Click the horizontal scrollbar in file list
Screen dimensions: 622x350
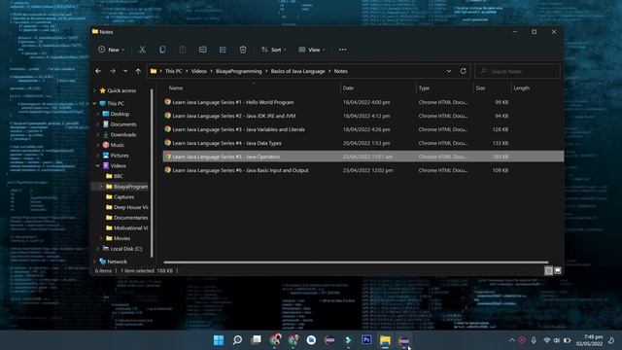click(x=356, y=262)
